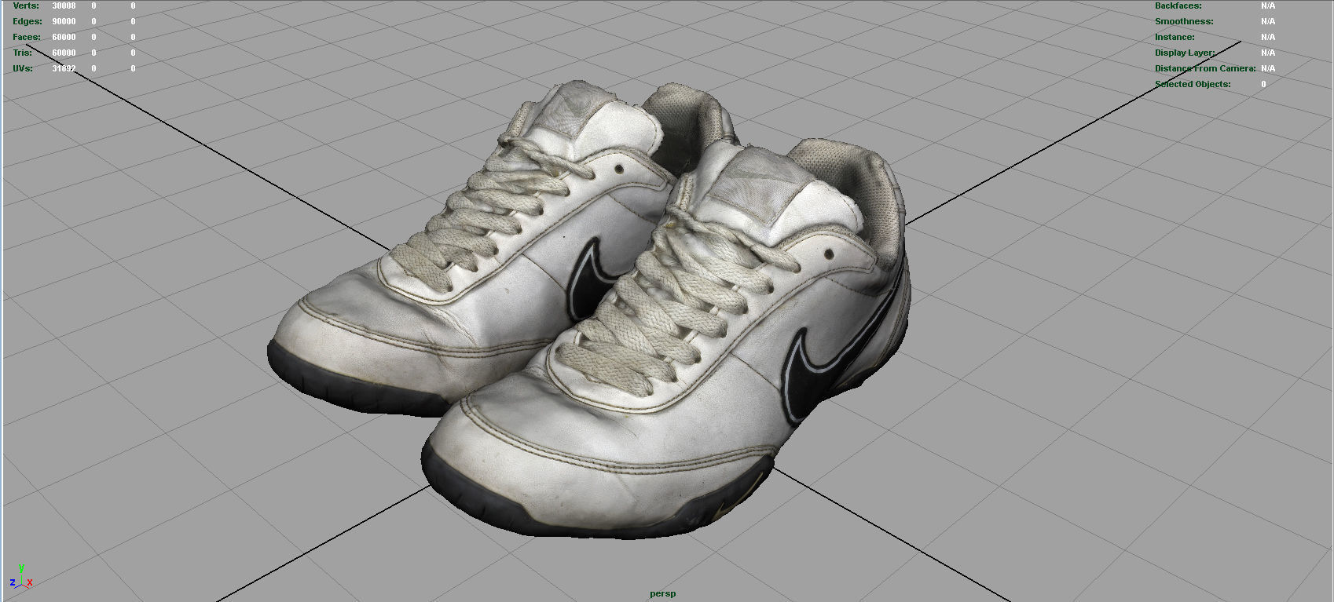Viewport: 1334px width, 602px height.
Task: Click the 60000 value beside Faces
Action: 64,37
